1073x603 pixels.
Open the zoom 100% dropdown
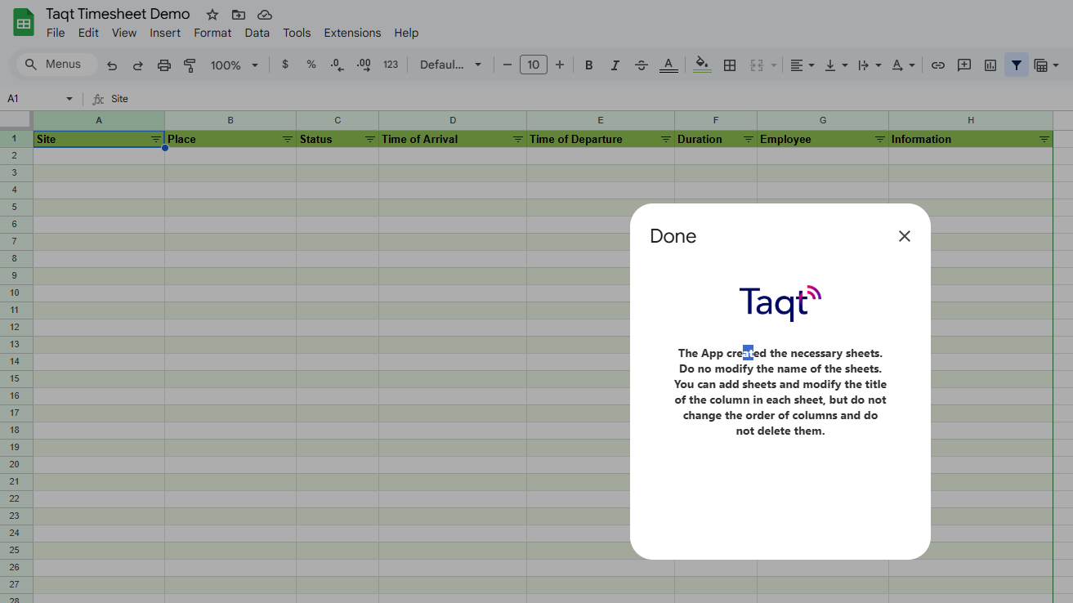pos(235,65)
